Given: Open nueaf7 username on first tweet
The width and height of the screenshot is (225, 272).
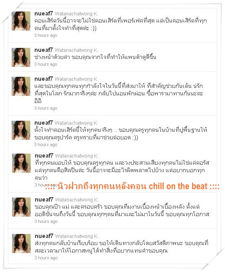Looking at the screenshot, I should pyautogui.click(x=43, y=13).
